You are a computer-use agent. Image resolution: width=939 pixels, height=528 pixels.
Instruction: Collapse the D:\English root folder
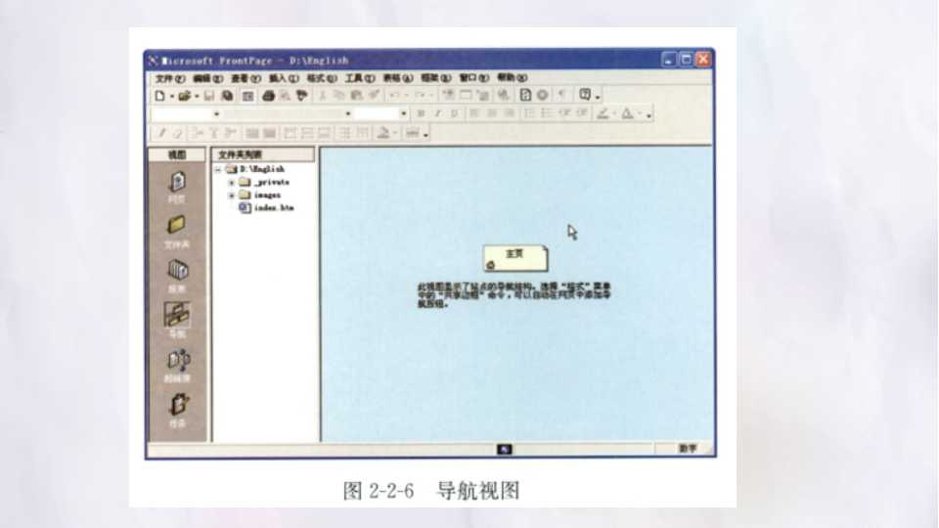[x=218, y=170]
